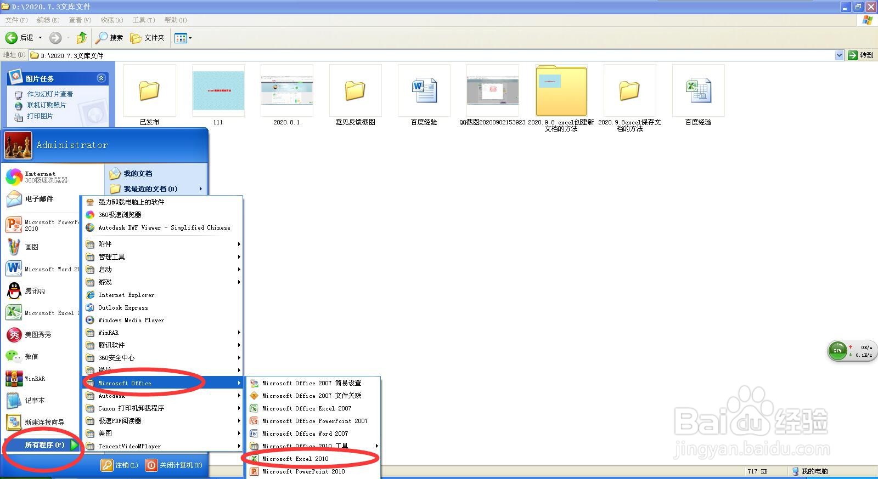Image resolution: width=878 pixels, height=479 pixels.
Task: Open the 查看(V) menu
Action: coord(80,20)
